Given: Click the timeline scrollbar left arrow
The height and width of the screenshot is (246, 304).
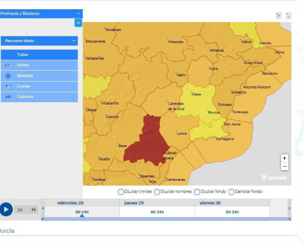Looking at the screenshot, I should 42,219.
